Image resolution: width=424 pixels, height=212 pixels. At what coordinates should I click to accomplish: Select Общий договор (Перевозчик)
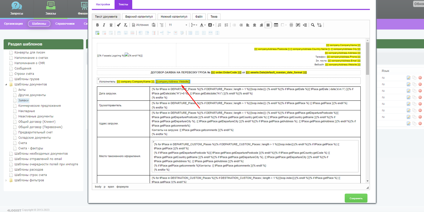[x=40, y=127]
